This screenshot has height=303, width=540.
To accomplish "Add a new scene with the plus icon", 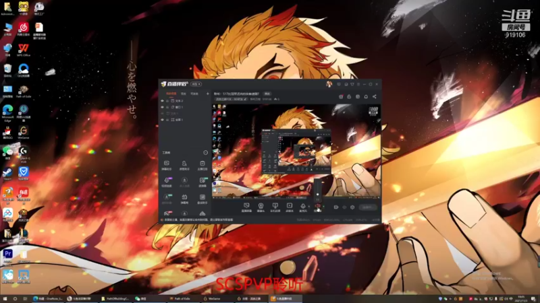I will 208,94.
